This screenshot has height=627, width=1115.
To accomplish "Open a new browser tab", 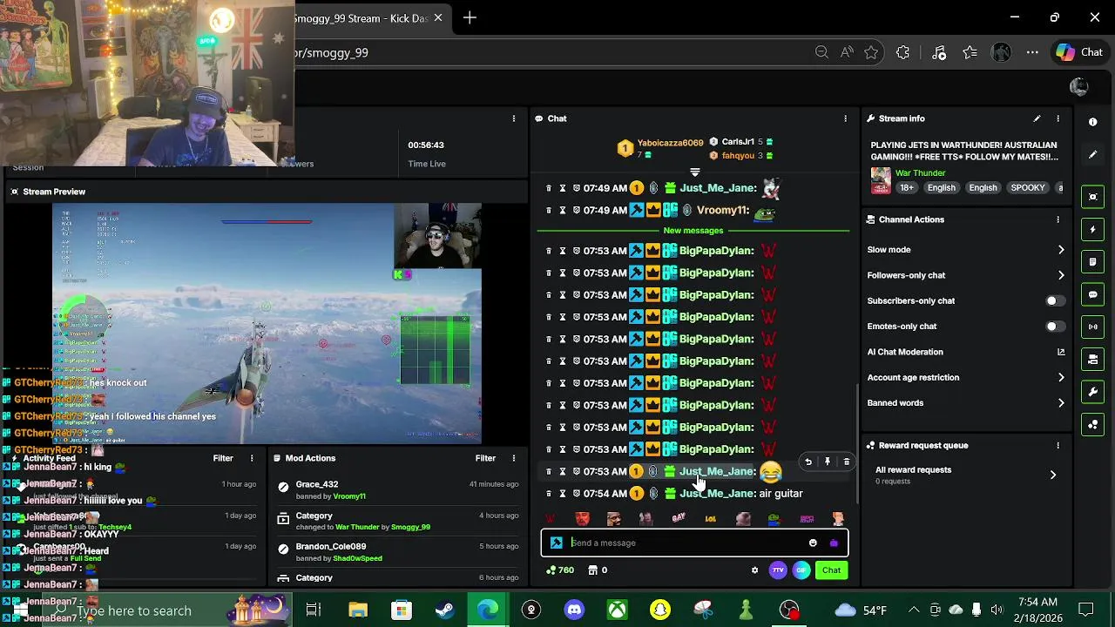I will coord(470,18).
